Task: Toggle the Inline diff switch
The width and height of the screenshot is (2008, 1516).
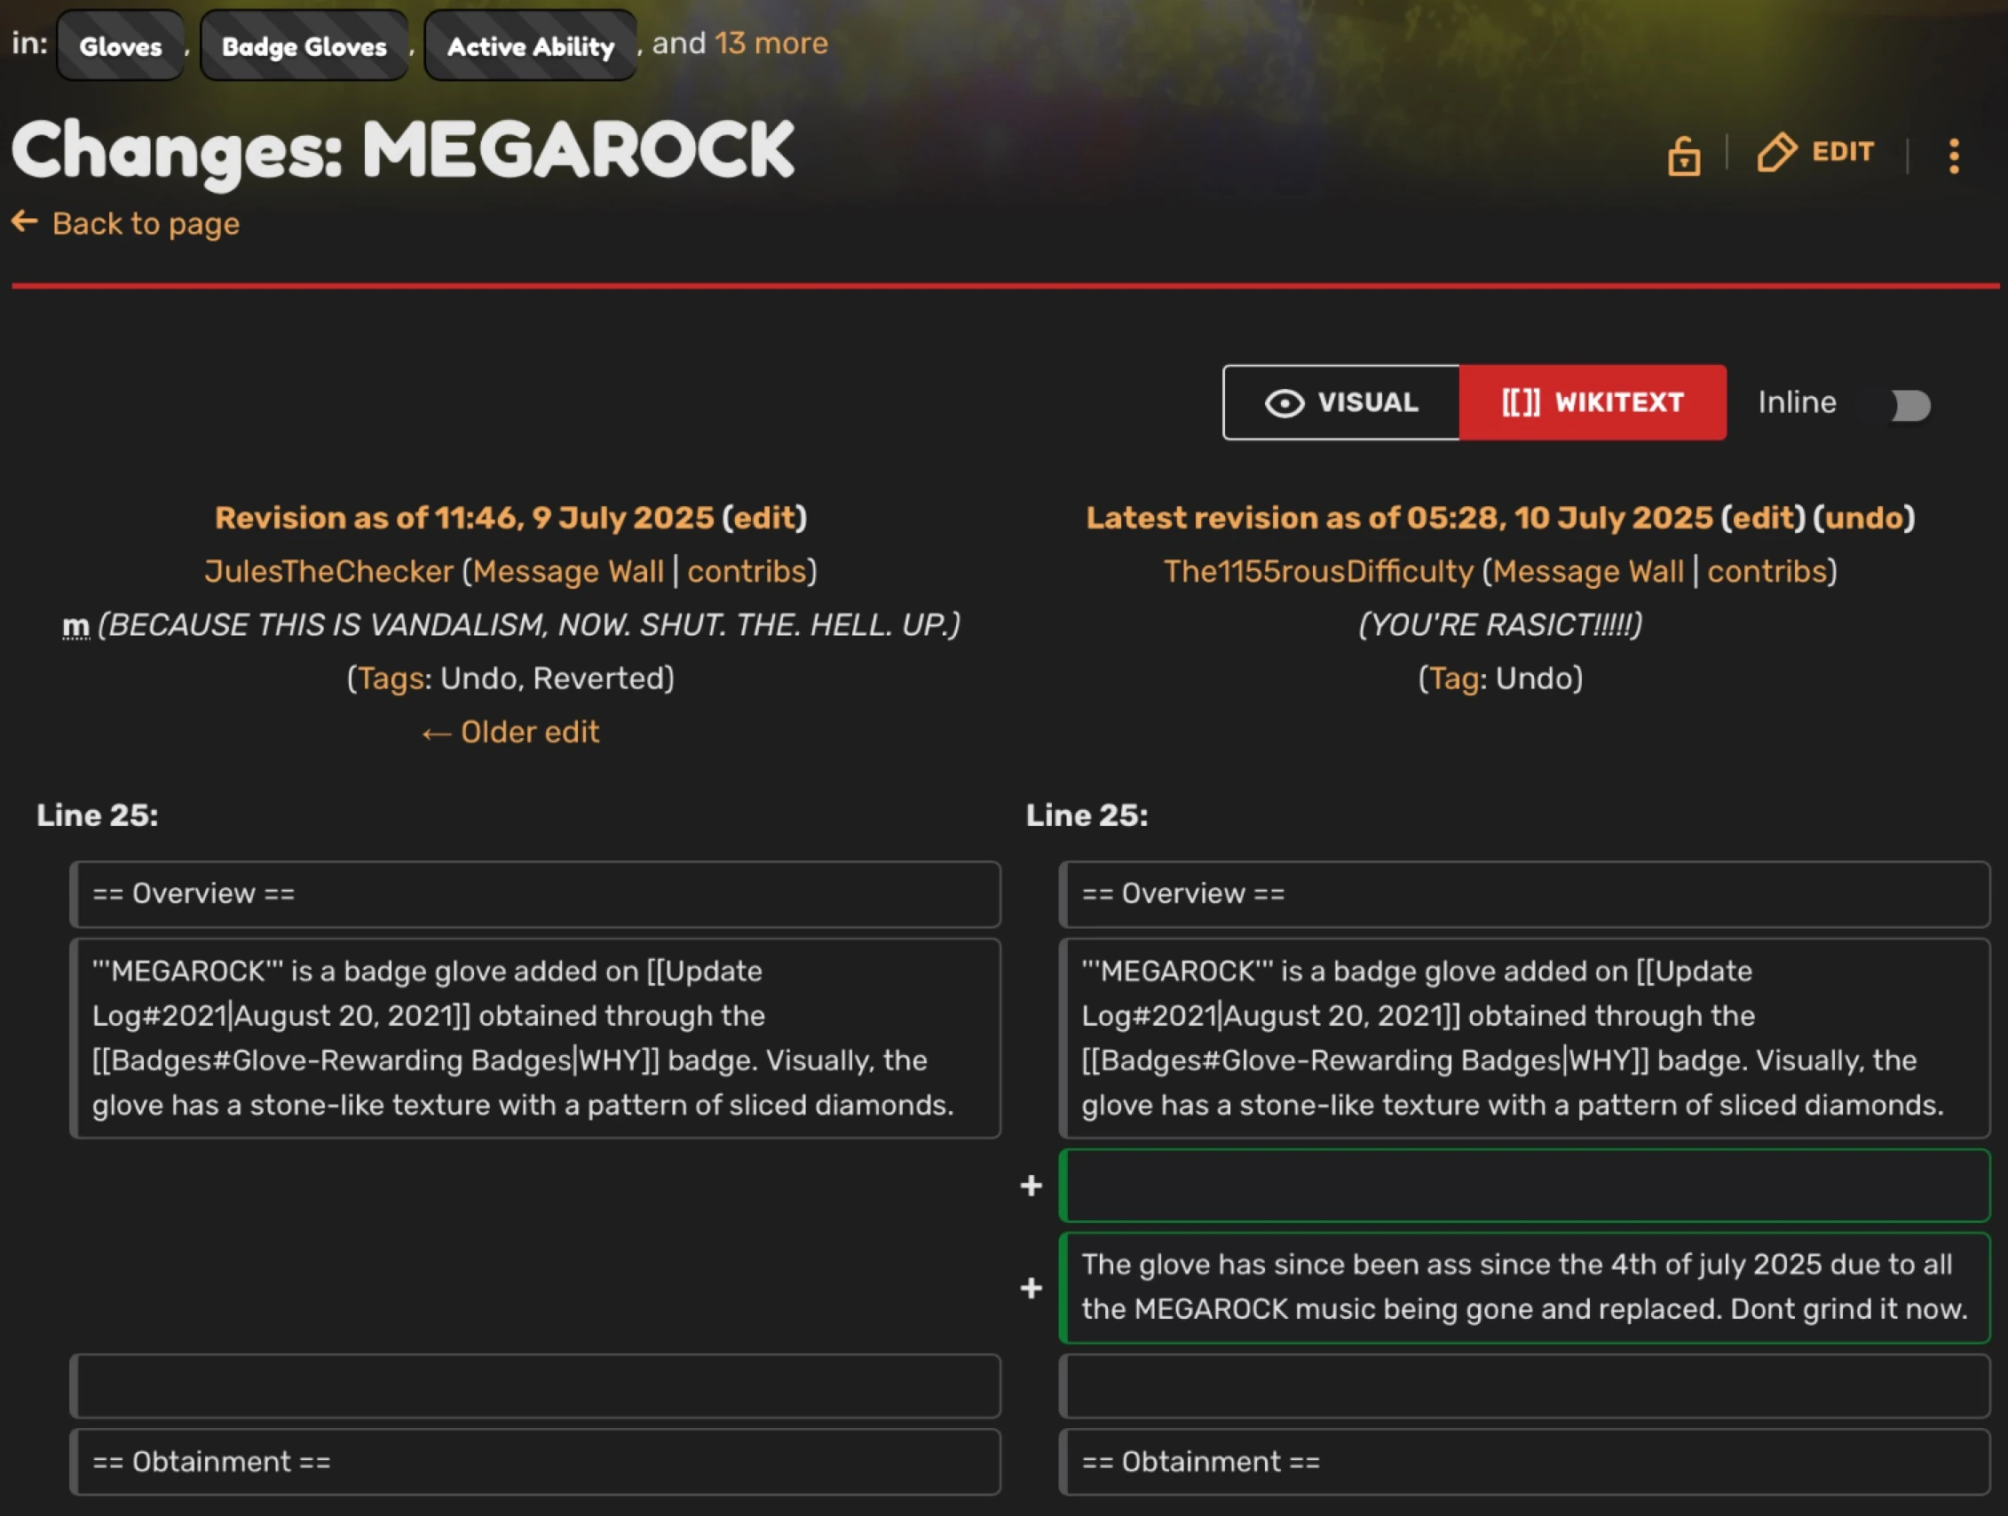Action: [1909, 404]
